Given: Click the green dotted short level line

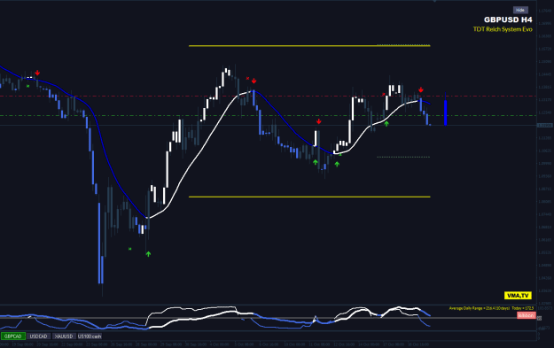Looking at the screenshot, I should (403, 157).
